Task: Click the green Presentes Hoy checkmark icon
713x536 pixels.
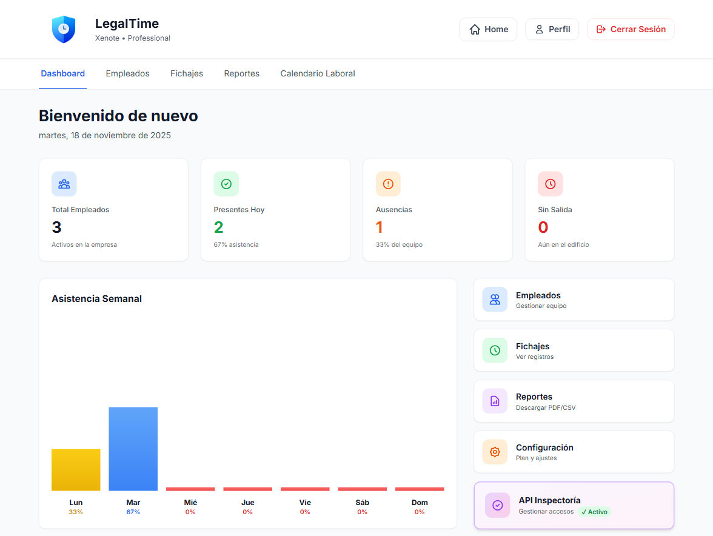Action: pos(226,184)
